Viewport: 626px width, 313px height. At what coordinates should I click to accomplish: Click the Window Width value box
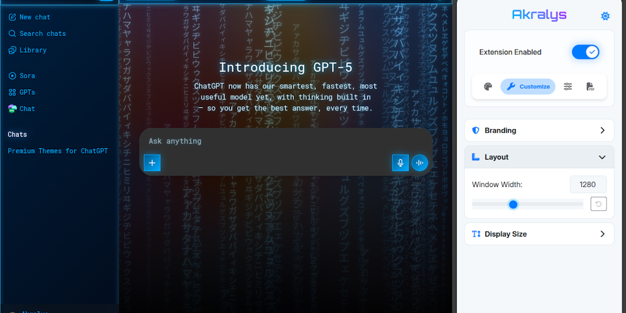[x=587, y=185]
